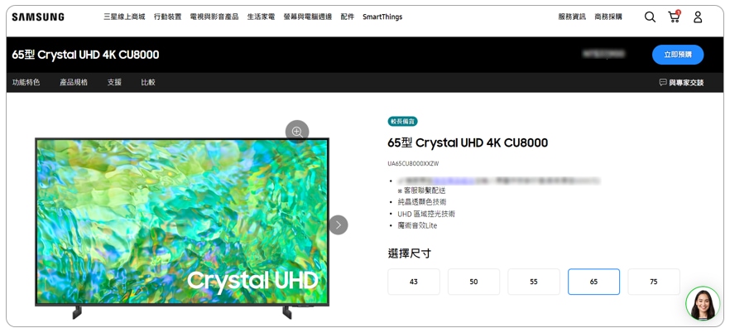Open the user account icon
This screenshot has width=730, height=333.
tap(698, 17)
